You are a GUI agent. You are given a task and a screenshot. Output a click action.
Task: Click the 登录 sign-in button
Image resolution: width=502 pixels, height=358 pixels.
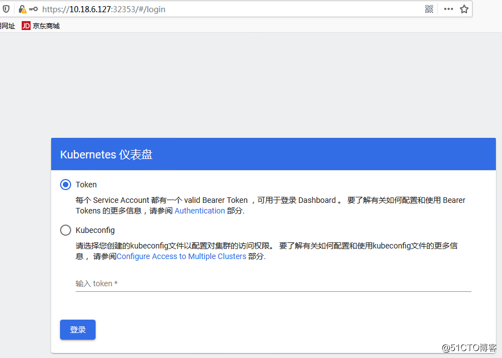tap(78, 330)
